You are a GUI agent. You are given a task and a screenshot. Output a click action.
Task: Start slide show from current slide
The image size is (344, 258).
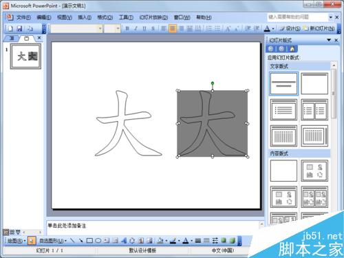click(18, 233)
